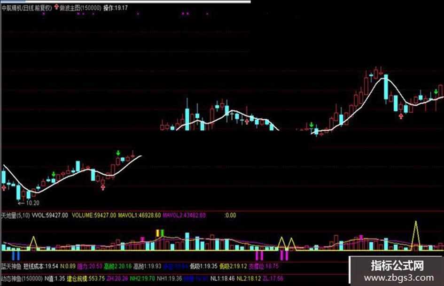The width and height of the screenshot is (444, 286).
Task: Click the NL1:18.46 value
Action: tap(223, 278)
